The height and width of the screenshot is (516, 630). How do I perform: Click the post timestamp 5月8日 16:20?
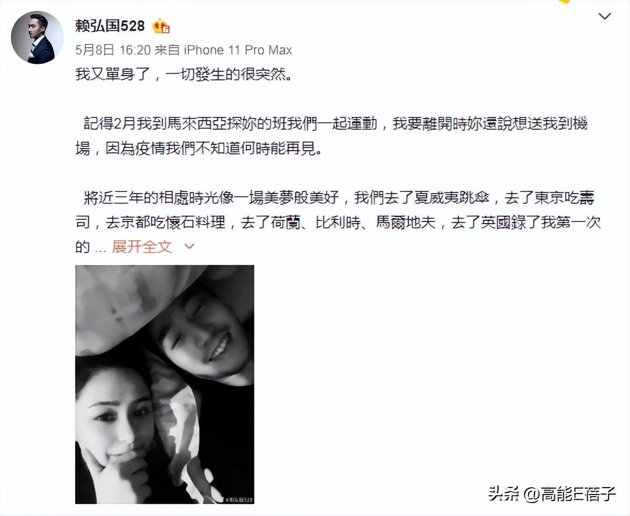[113, 50]
